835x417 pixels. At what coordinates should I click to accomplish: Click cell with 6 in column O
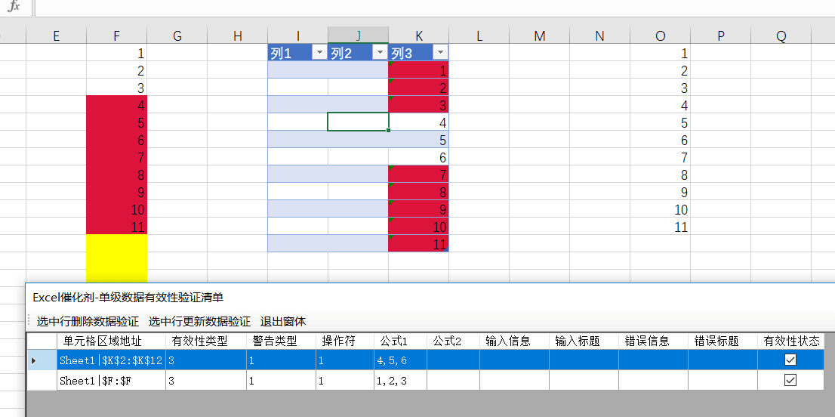click(661, 140)
